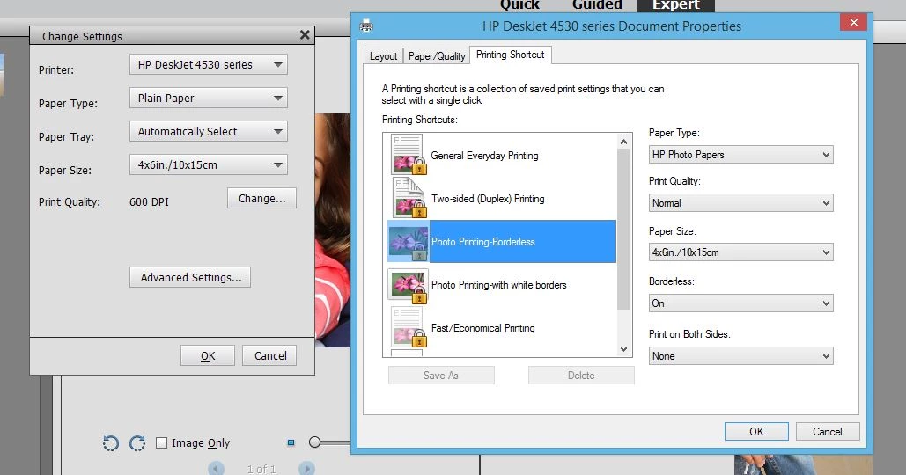This screenshot has width=906, height=475.
Task: Click the shortcuts list scroll up arrow
Action: (x=623, y=142)
